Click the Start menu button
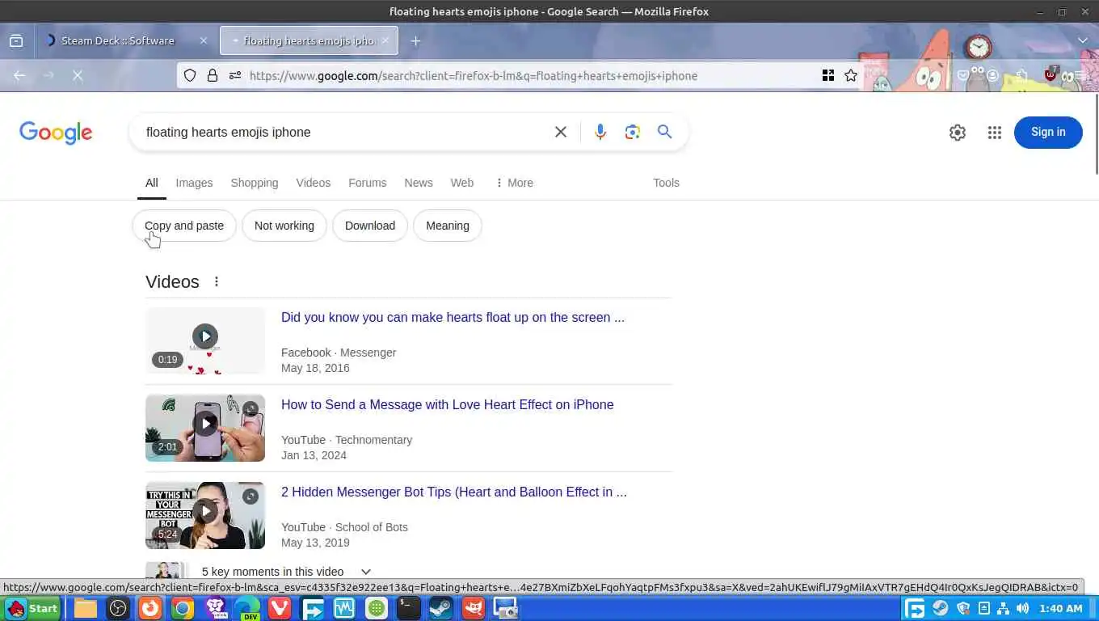Image resolution: width=1099 pixels, height=621 pixels. pos(32,608)
